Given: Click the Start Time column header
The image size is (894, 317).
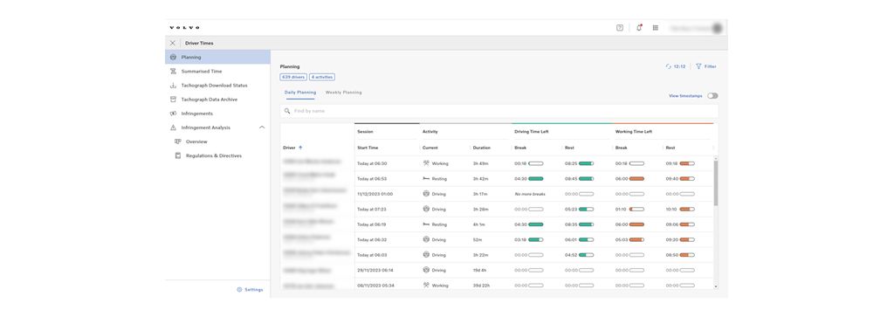Looking at the screenshot, I should (368, 148).
